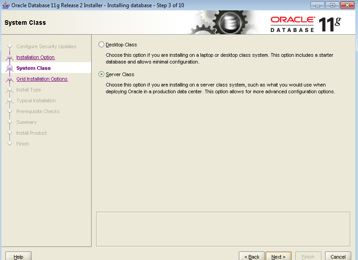Click the Summary step text
Viewport: 358px width, 260px height.
(27, 122)
